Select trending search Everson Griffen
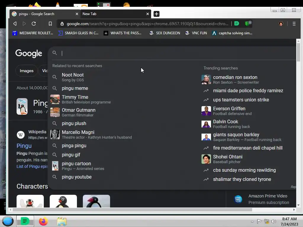 point(248,111)
